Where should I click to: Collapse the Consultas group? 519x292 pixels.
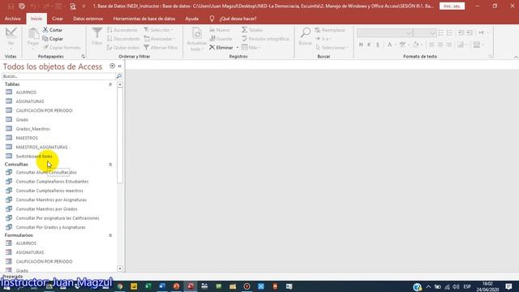[110, 165]
